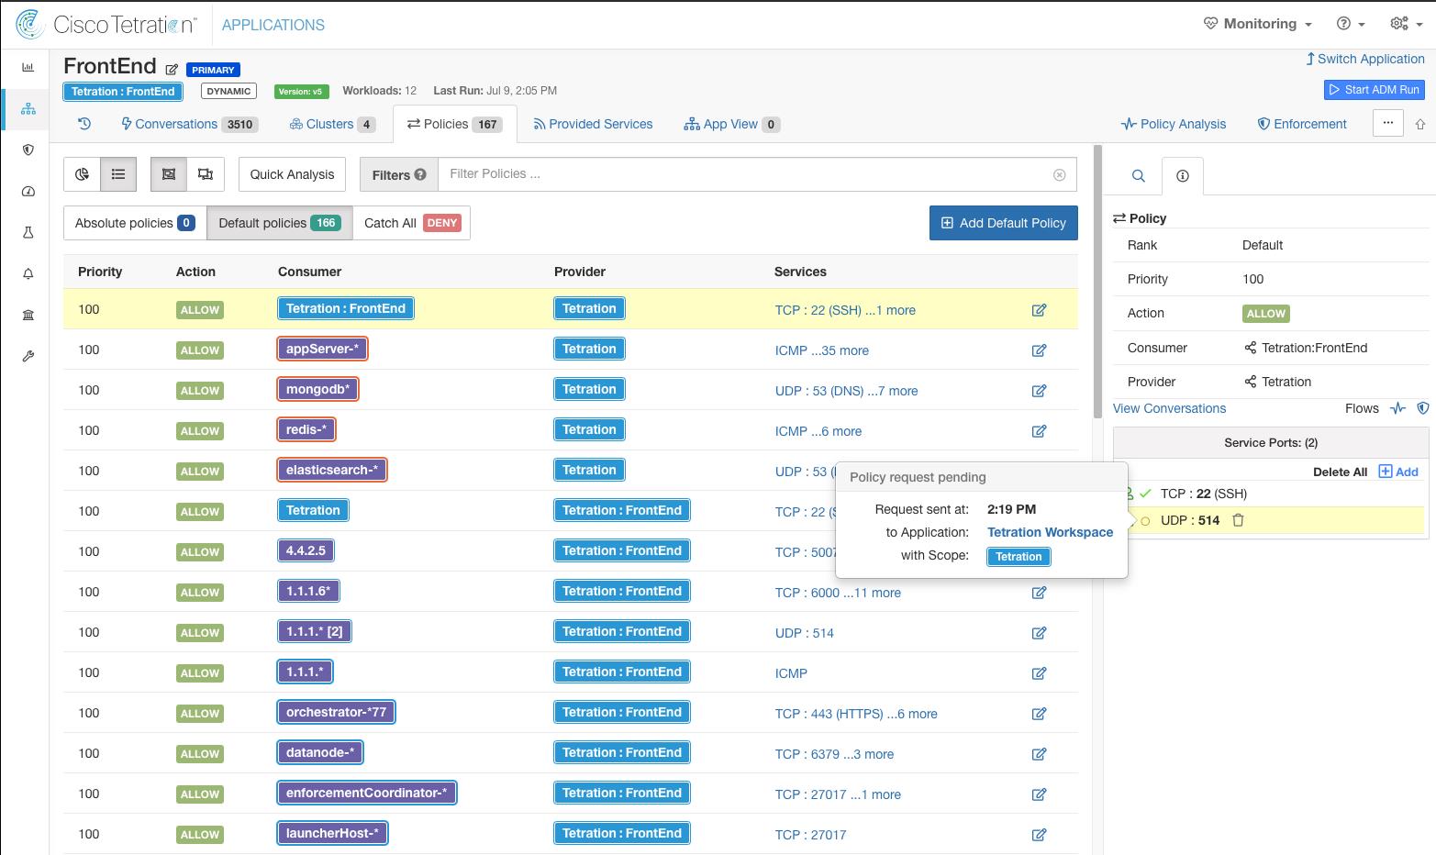Edit the FrontEnd application name
This screenshot has width=1436, height=855.
coord(172,69)
